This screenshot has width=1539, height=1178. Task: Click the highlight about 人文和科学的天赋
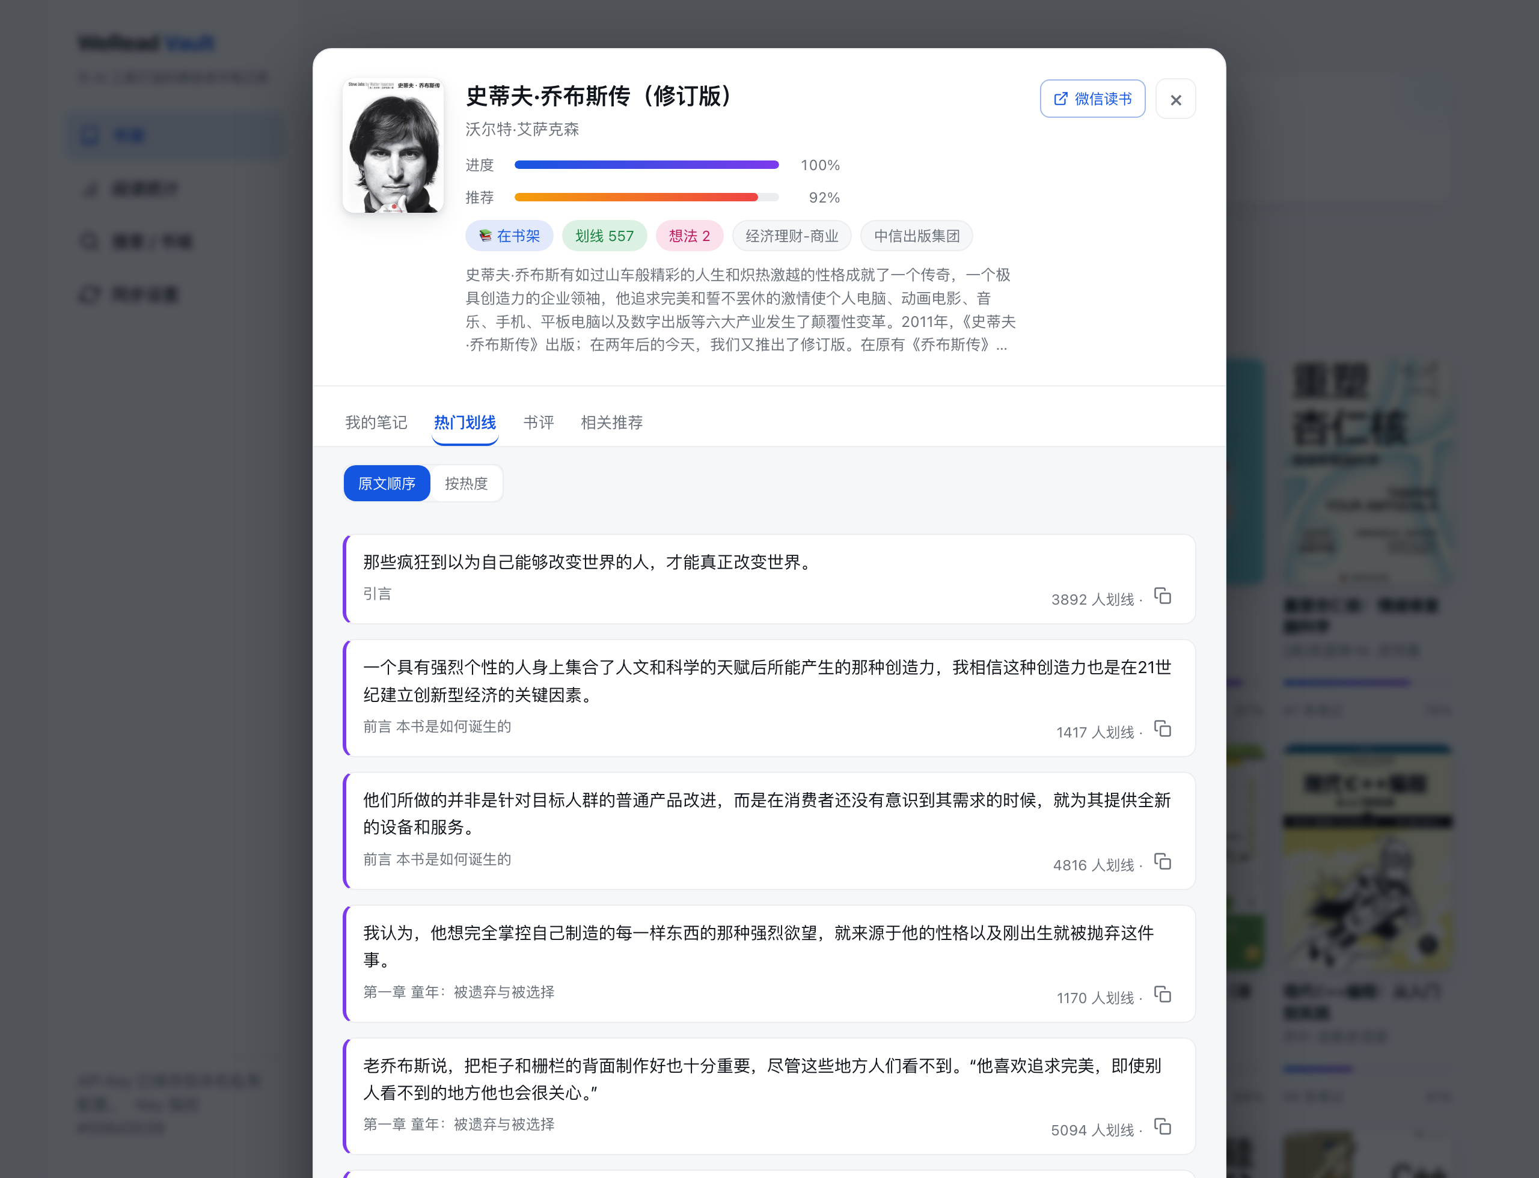click(771, 698)
